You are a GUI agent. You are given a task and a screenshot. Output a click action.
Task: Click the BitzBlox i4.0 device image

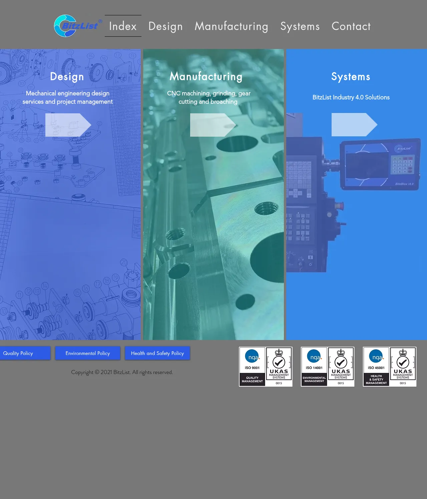380,165
